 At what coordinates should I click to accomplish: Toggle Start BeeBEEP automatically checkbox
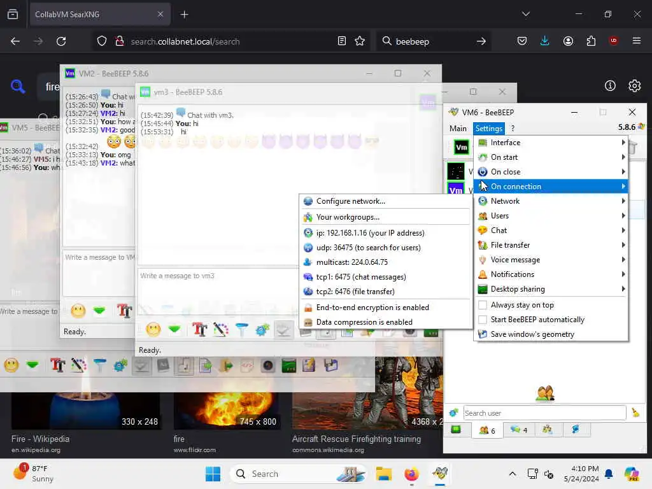coord(483,320)
